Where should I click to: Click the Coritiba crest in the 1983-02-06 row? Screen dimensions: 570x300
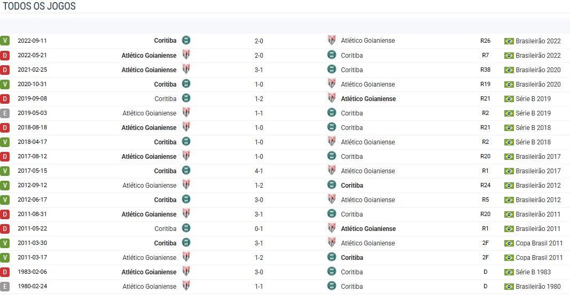(x=332, y=272)
